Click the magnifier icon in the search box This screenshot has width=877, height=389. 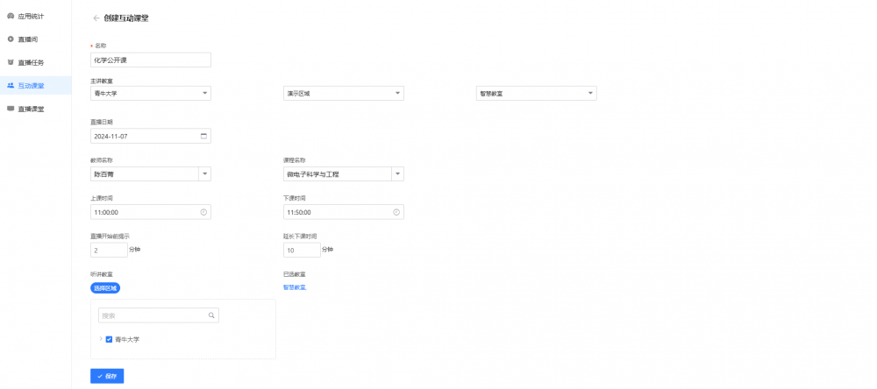tap(211, 315)
